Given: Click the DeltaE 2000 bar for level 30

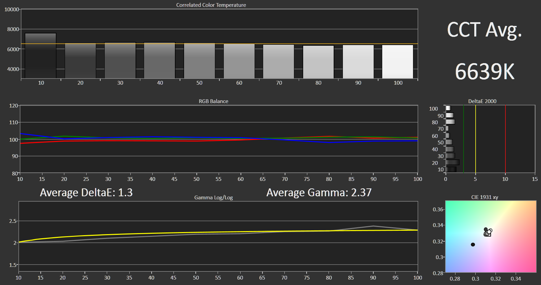Looking at the screenshot, I should coord(450,156).
